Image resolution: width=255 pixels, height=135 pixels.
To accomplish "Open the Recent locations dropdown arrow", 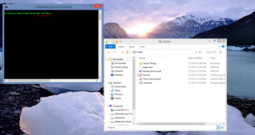I will point(119,52).
